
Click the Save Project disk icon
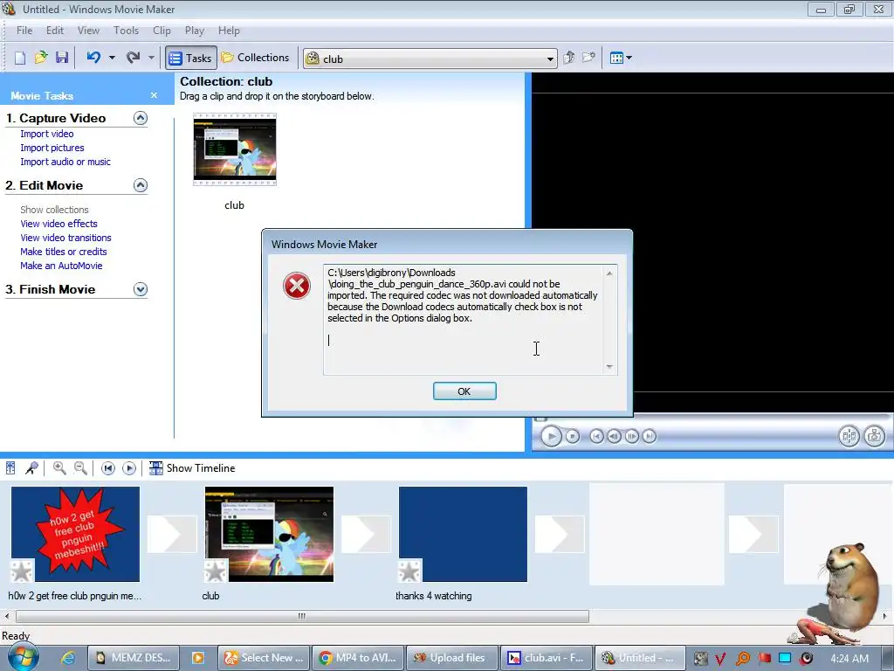(62, 58)
